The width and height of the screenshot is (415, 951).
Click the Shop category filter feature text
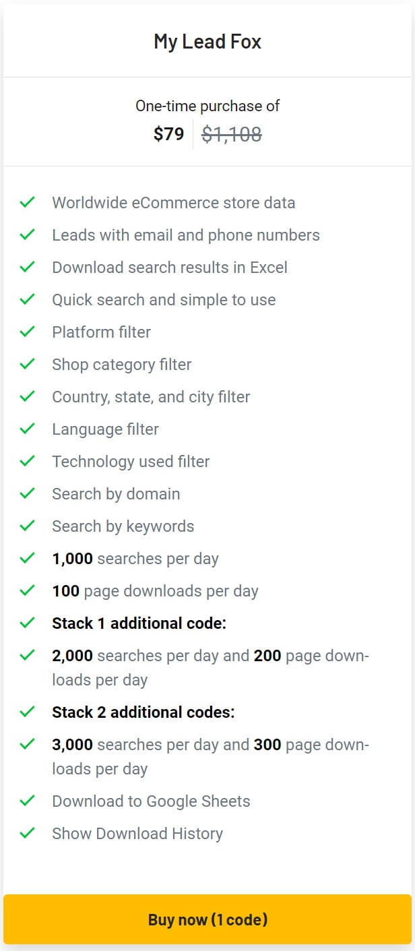[122, 365]
